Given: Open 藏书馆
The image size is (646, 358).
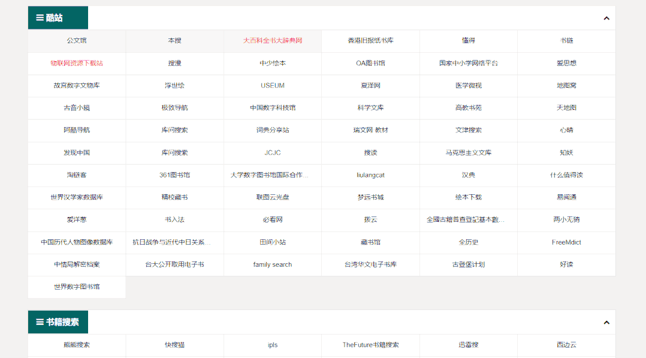Looking at the screenshot, I should click(x=370, y=242).
